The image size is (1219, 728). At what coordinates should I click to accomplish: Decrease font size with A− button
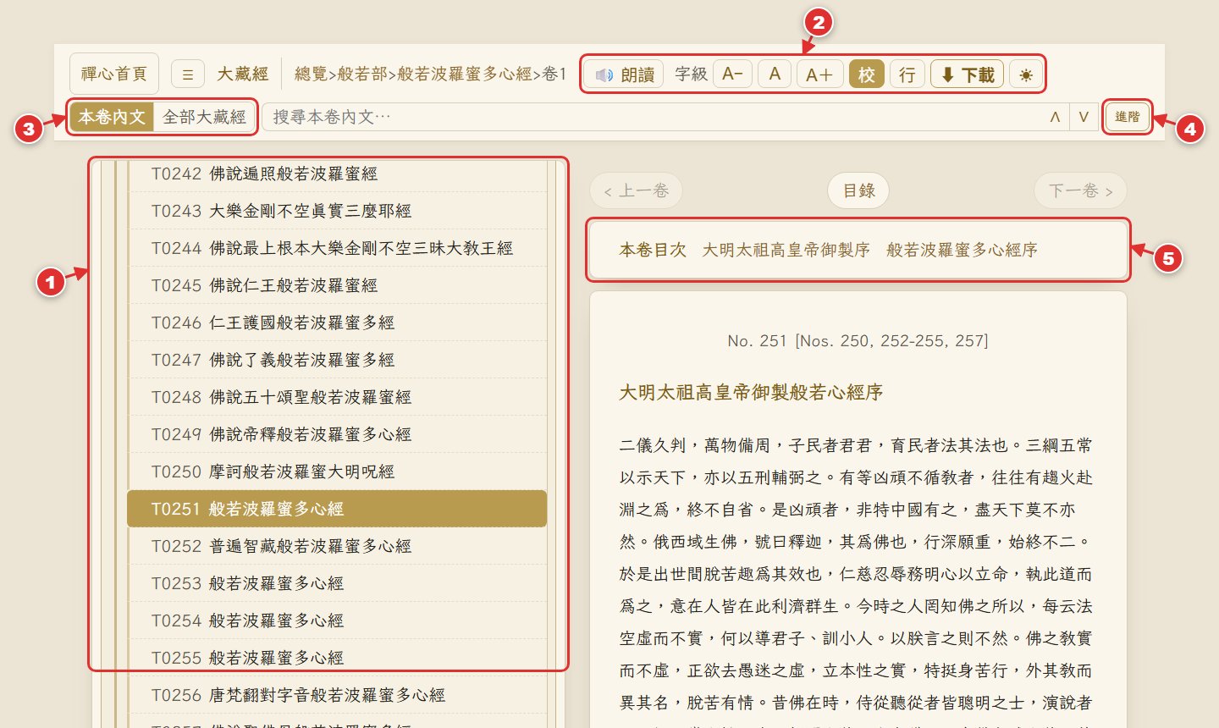pos(732,74)
